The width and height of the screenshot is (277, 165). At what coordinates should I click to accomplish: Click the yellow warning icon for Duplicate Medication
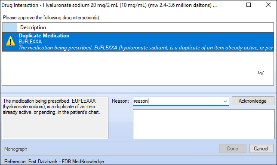click(x=10, y=41)
